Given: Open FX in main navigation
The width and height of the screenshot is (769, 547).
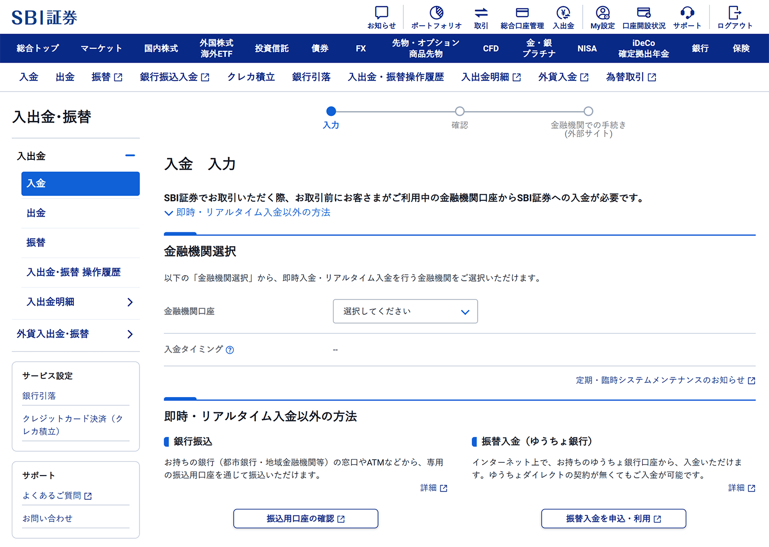Looking at the screenshot, I should (361, 48).
